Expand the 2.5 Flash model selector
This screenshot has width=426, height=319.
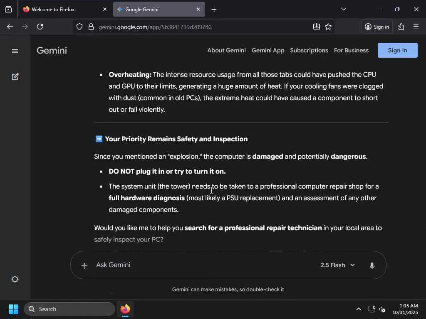click(x=337, y=265)
